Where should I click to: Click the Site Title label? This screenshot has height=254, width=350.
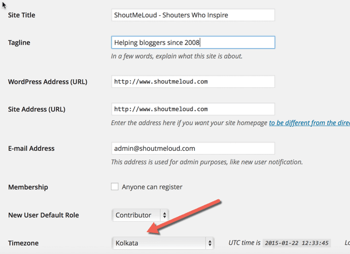[22, 15]
